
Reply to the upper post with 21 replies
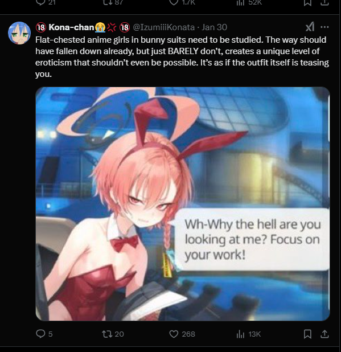tap(46, 2)
